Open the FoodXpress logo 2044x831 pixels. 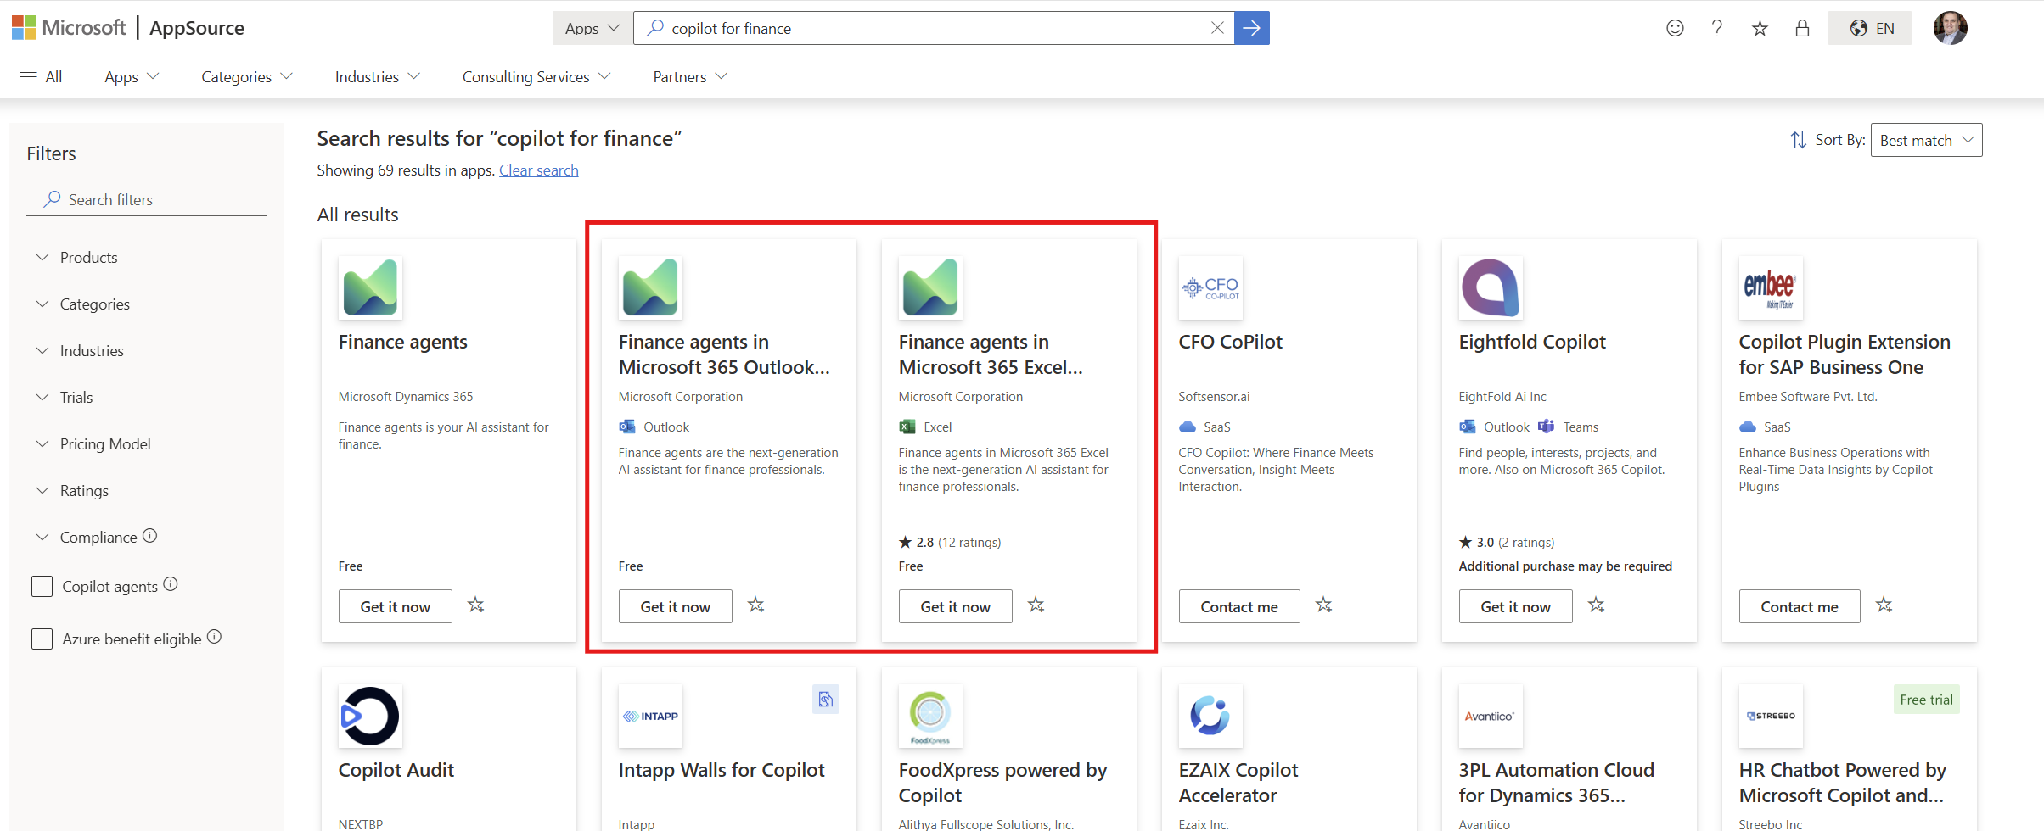(x=930, y=716)
